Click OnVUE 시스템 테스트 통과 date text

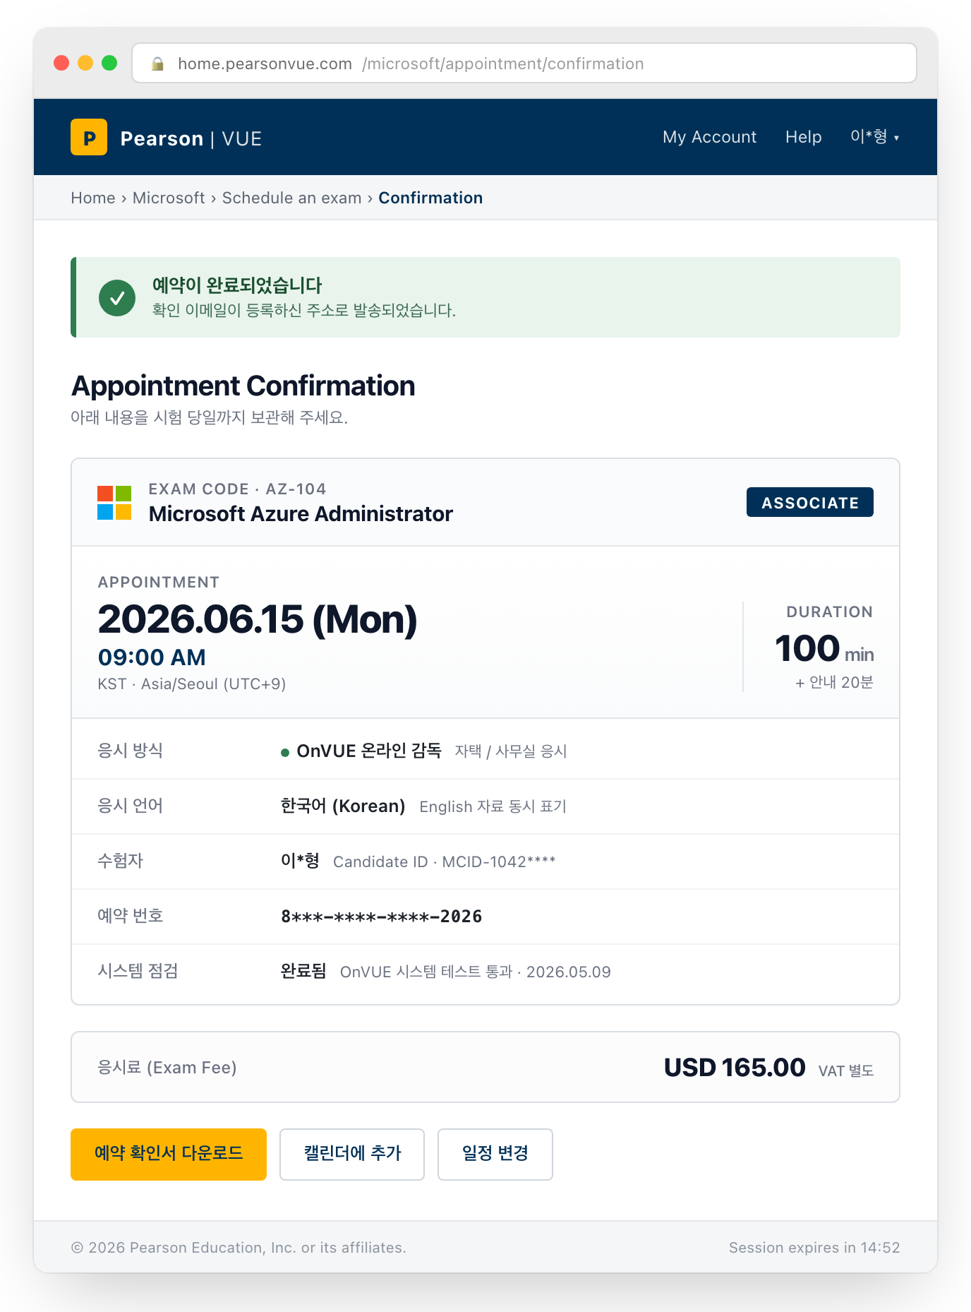[x=476, y=972]
